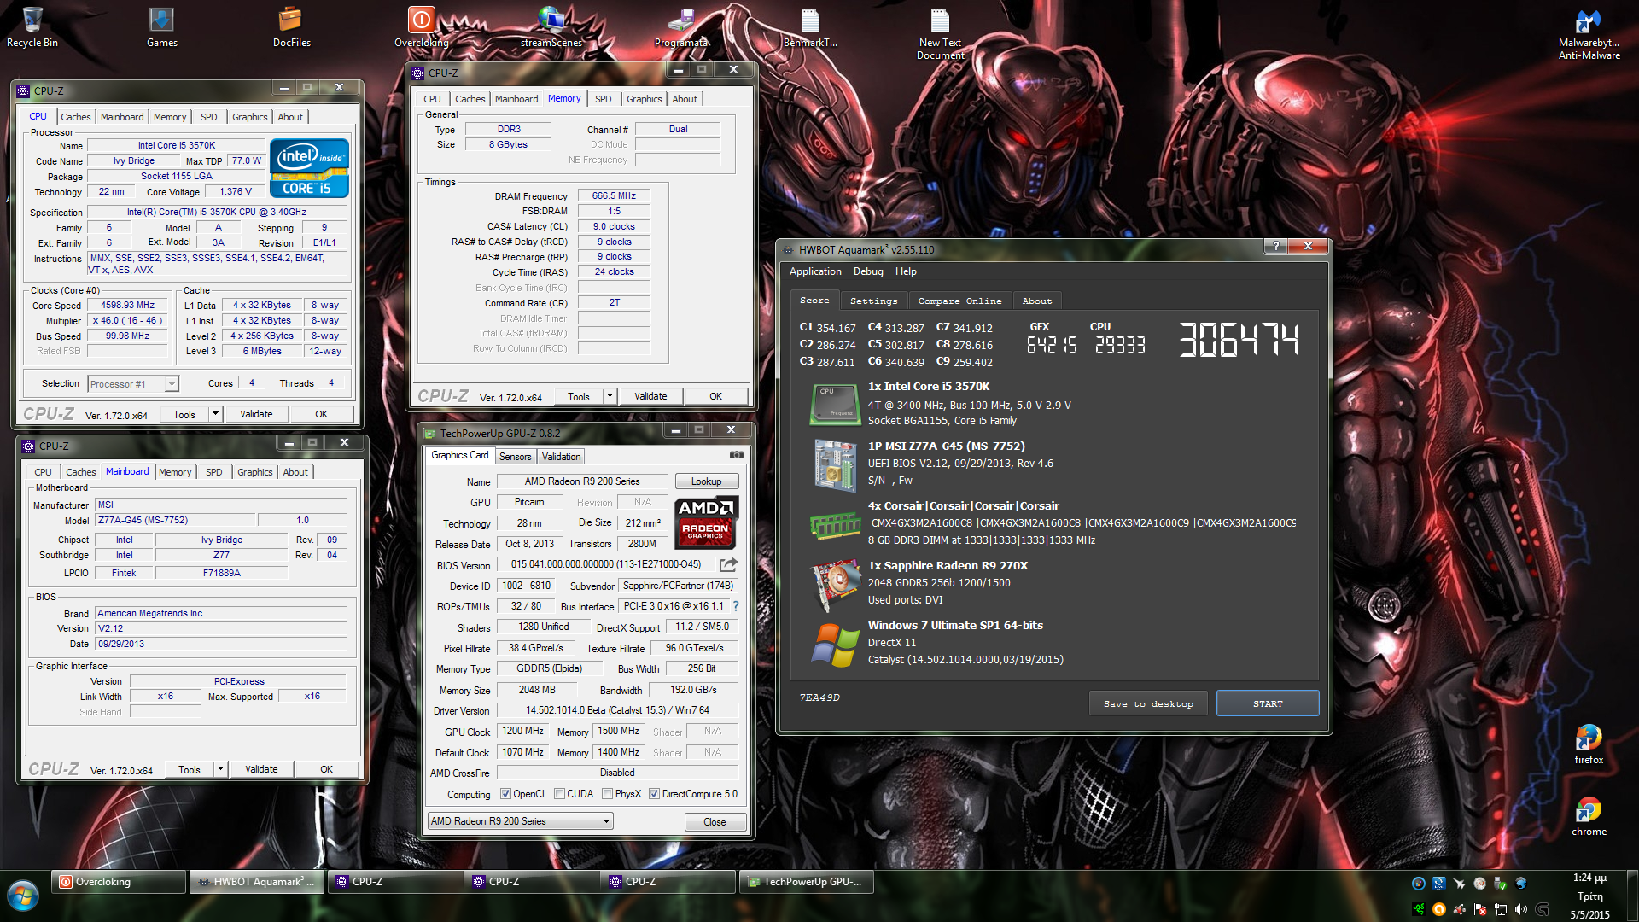This screenshot has width=1639, height=922.
Task: Click Validate in the CPU-Z CPU window
Action: [256, 414]
